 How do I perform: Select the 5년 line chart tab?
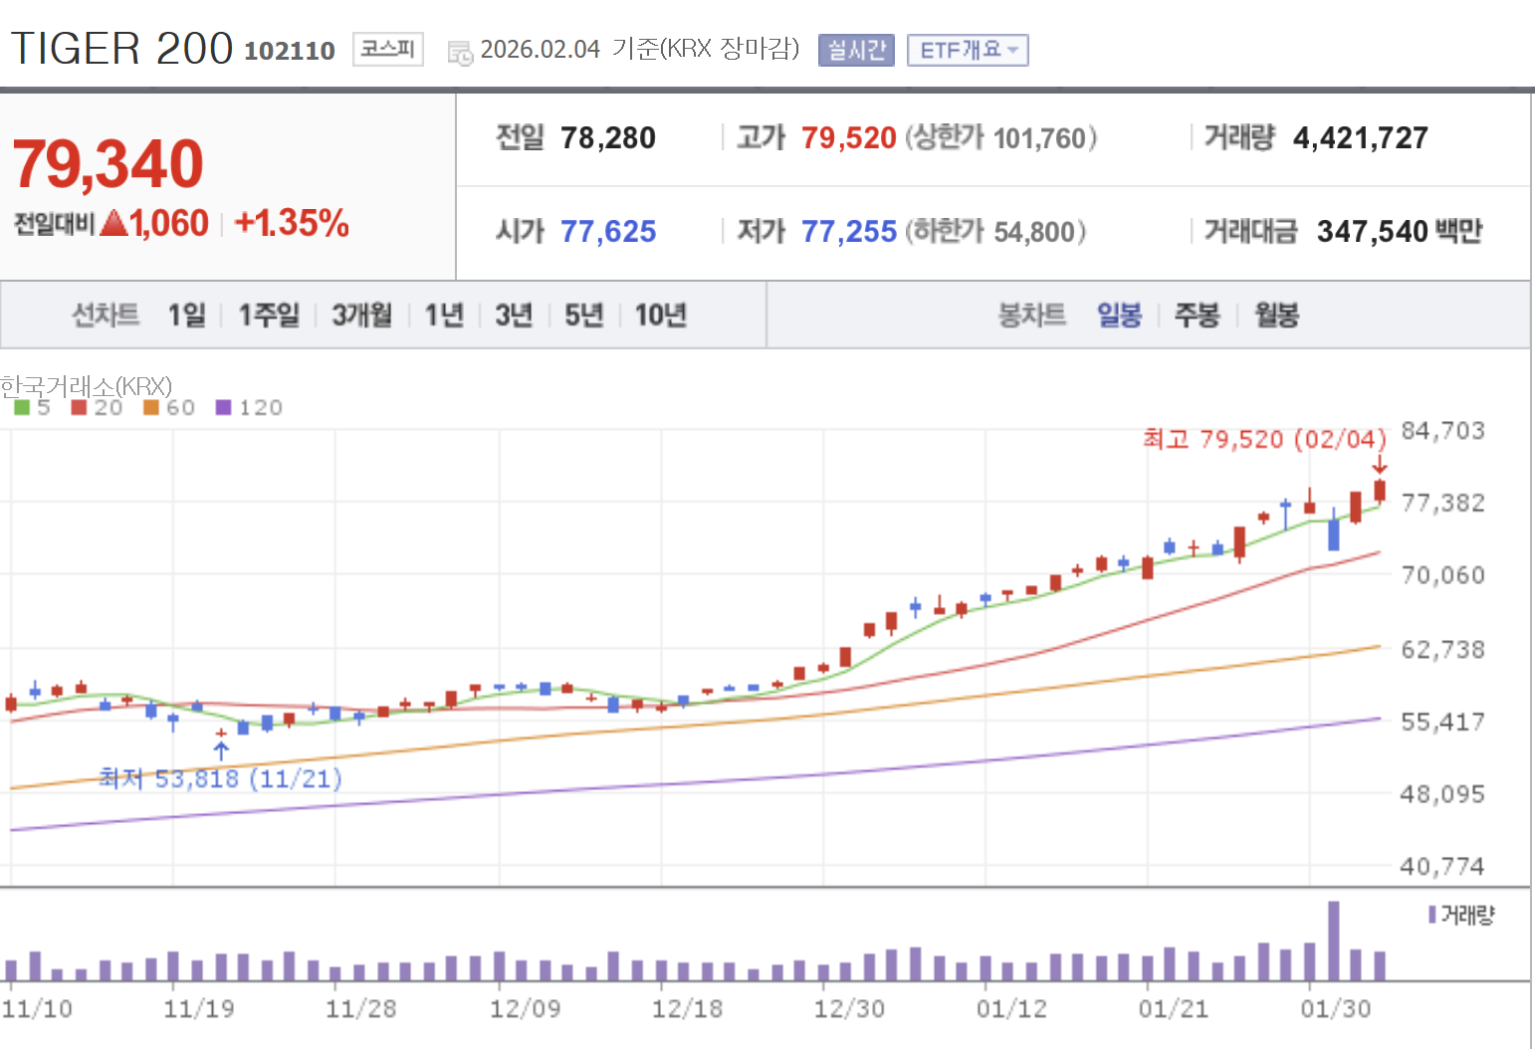(584, 315)
